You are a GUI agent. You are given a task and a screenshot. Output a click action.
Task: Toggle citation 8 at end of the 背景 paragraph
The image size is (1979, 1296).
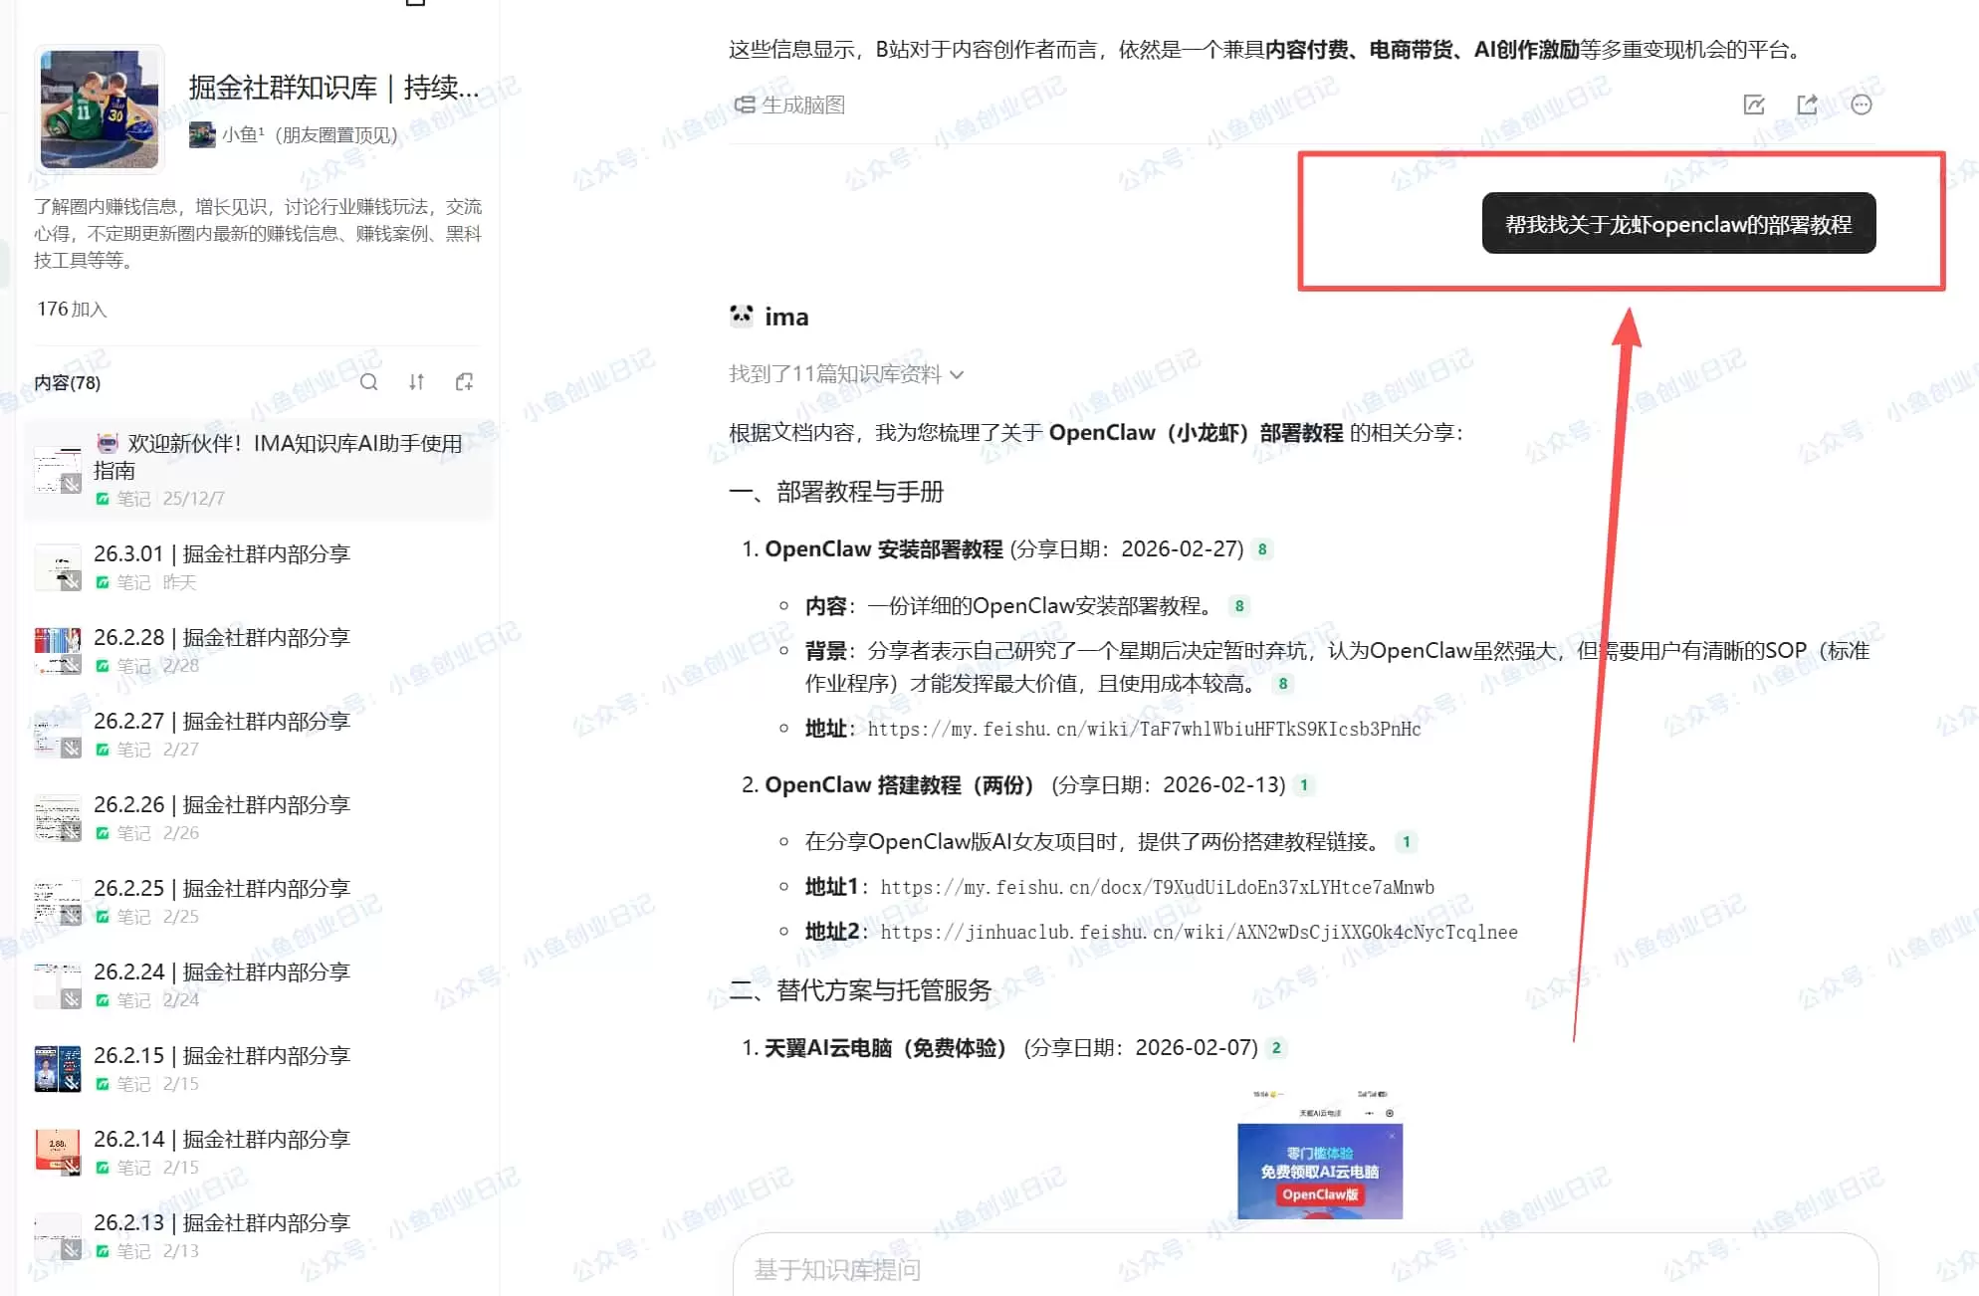tap(1283, 684)
